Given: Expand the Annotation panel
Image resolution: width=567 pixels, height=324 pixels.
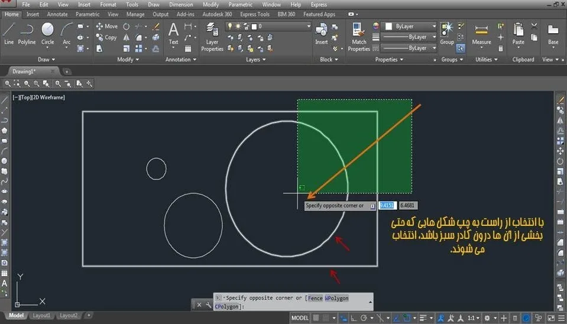Looking at the screenshot, I should [x=181, y=59].
